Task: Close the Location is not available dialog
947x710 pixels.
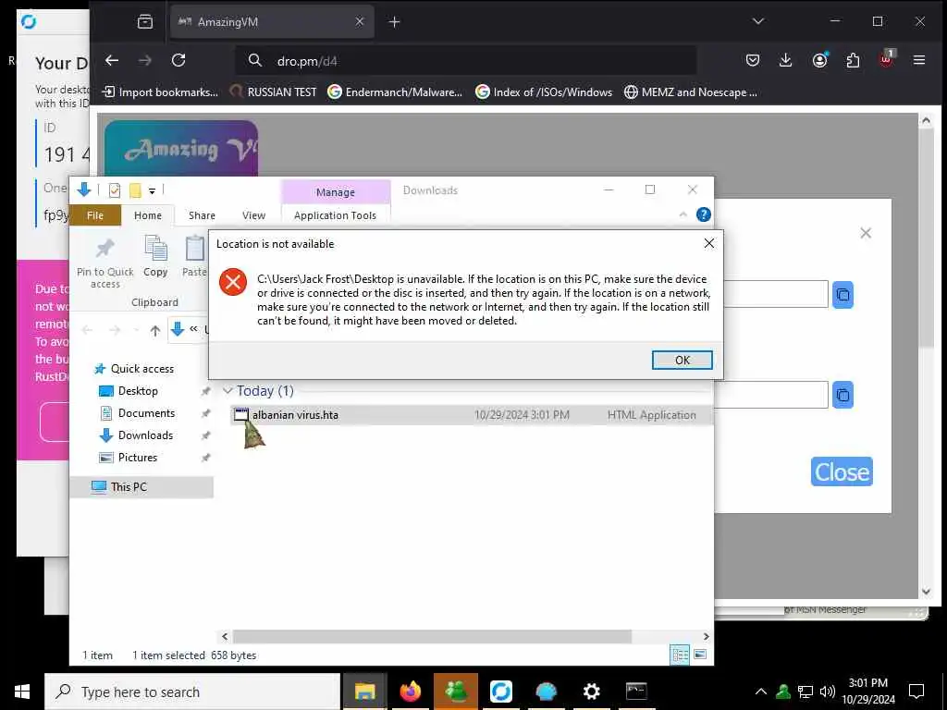Action: (x=709, y=243)
